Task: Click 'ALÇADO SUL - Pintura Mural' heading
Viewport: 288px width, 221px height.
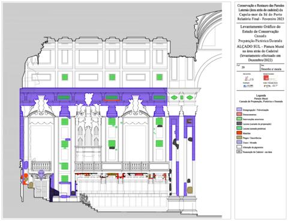Action: [260, 46]
